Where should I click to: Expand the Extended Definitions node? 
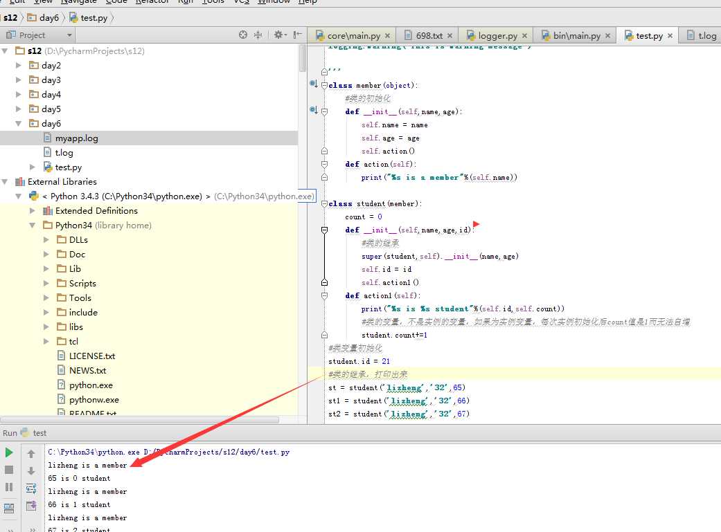click(x=32, y=210)
